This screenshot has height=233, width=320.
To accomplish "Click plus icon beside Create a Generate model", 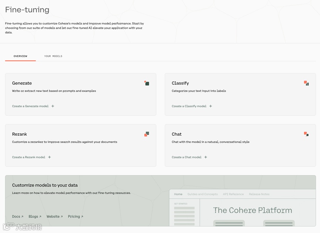I will (53, 106).
